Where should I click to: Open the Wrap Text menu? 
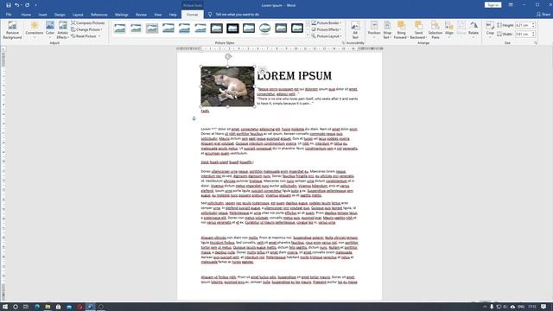click(387, 30)
